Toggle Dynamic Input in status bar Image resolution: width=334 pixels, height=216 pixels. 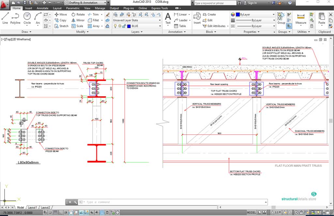92,212
